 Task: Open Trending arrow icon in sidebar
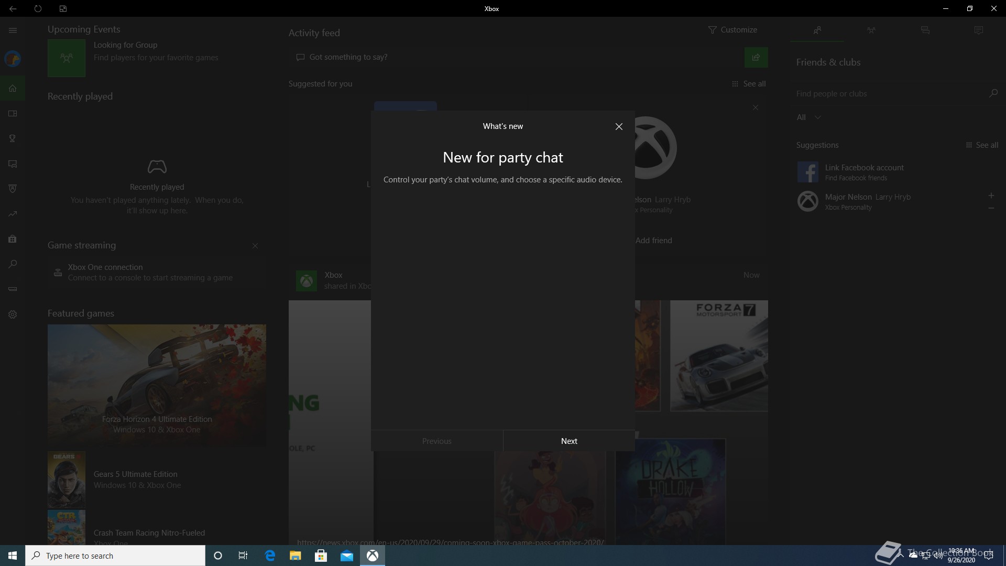click(13, 214)
